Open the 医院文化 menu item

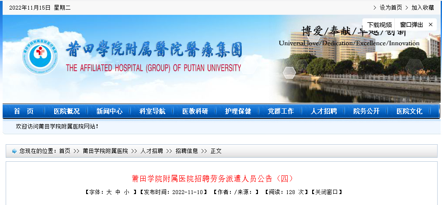410,111
